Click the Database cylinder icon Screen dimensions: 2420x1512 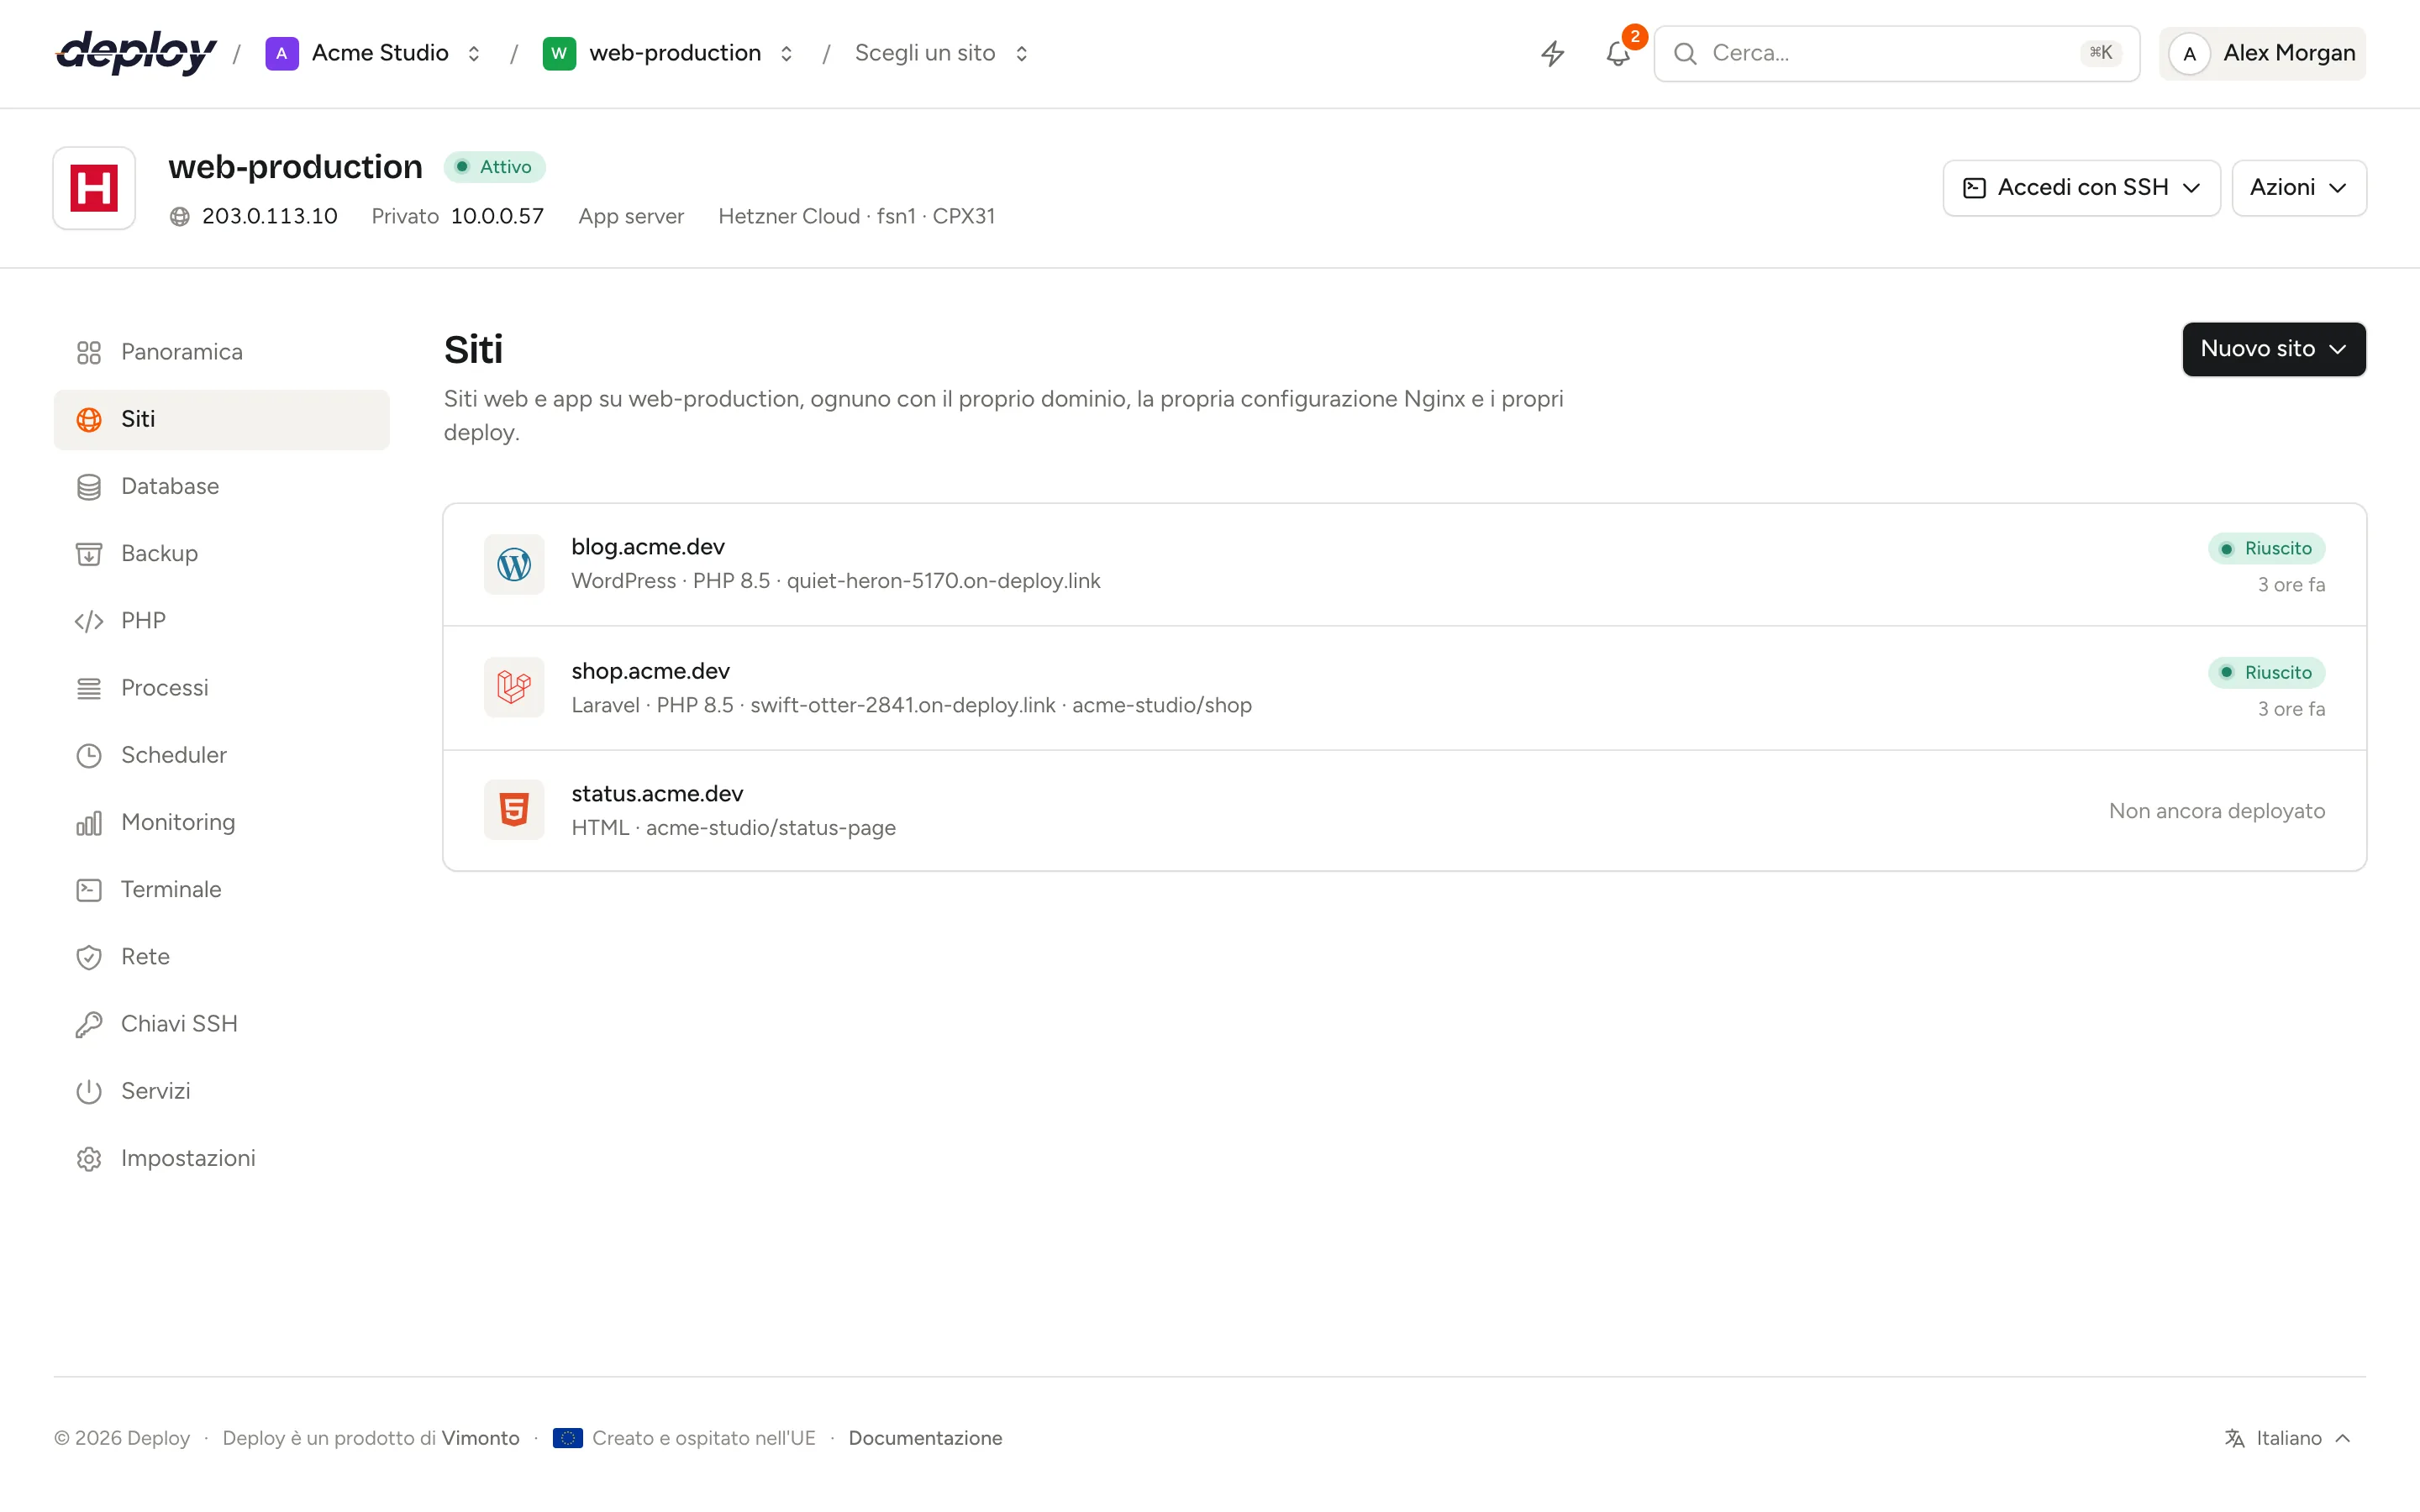click(x=89, y=487)
